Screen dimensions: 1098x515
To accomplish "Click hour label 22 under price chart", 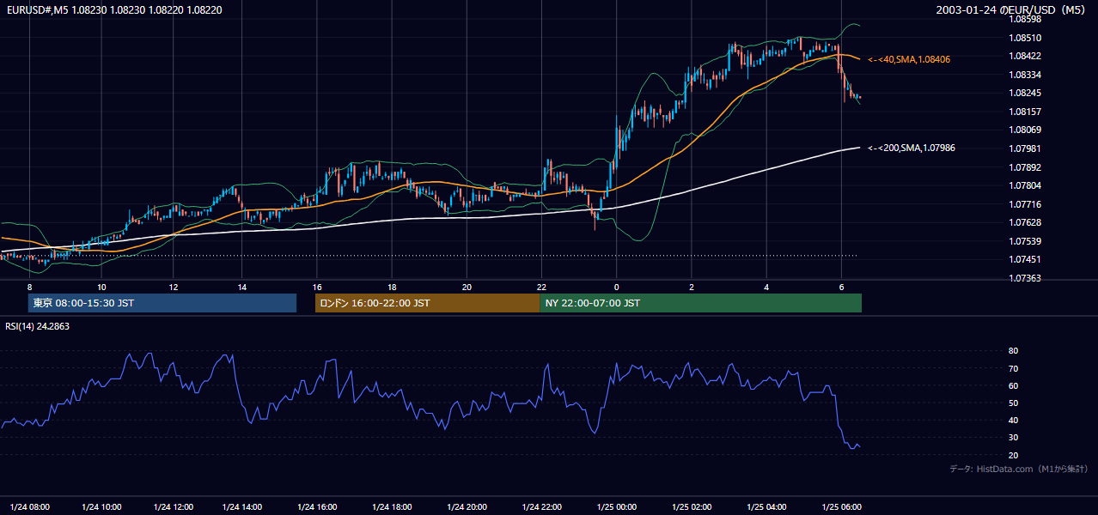I will click(541, 287).
